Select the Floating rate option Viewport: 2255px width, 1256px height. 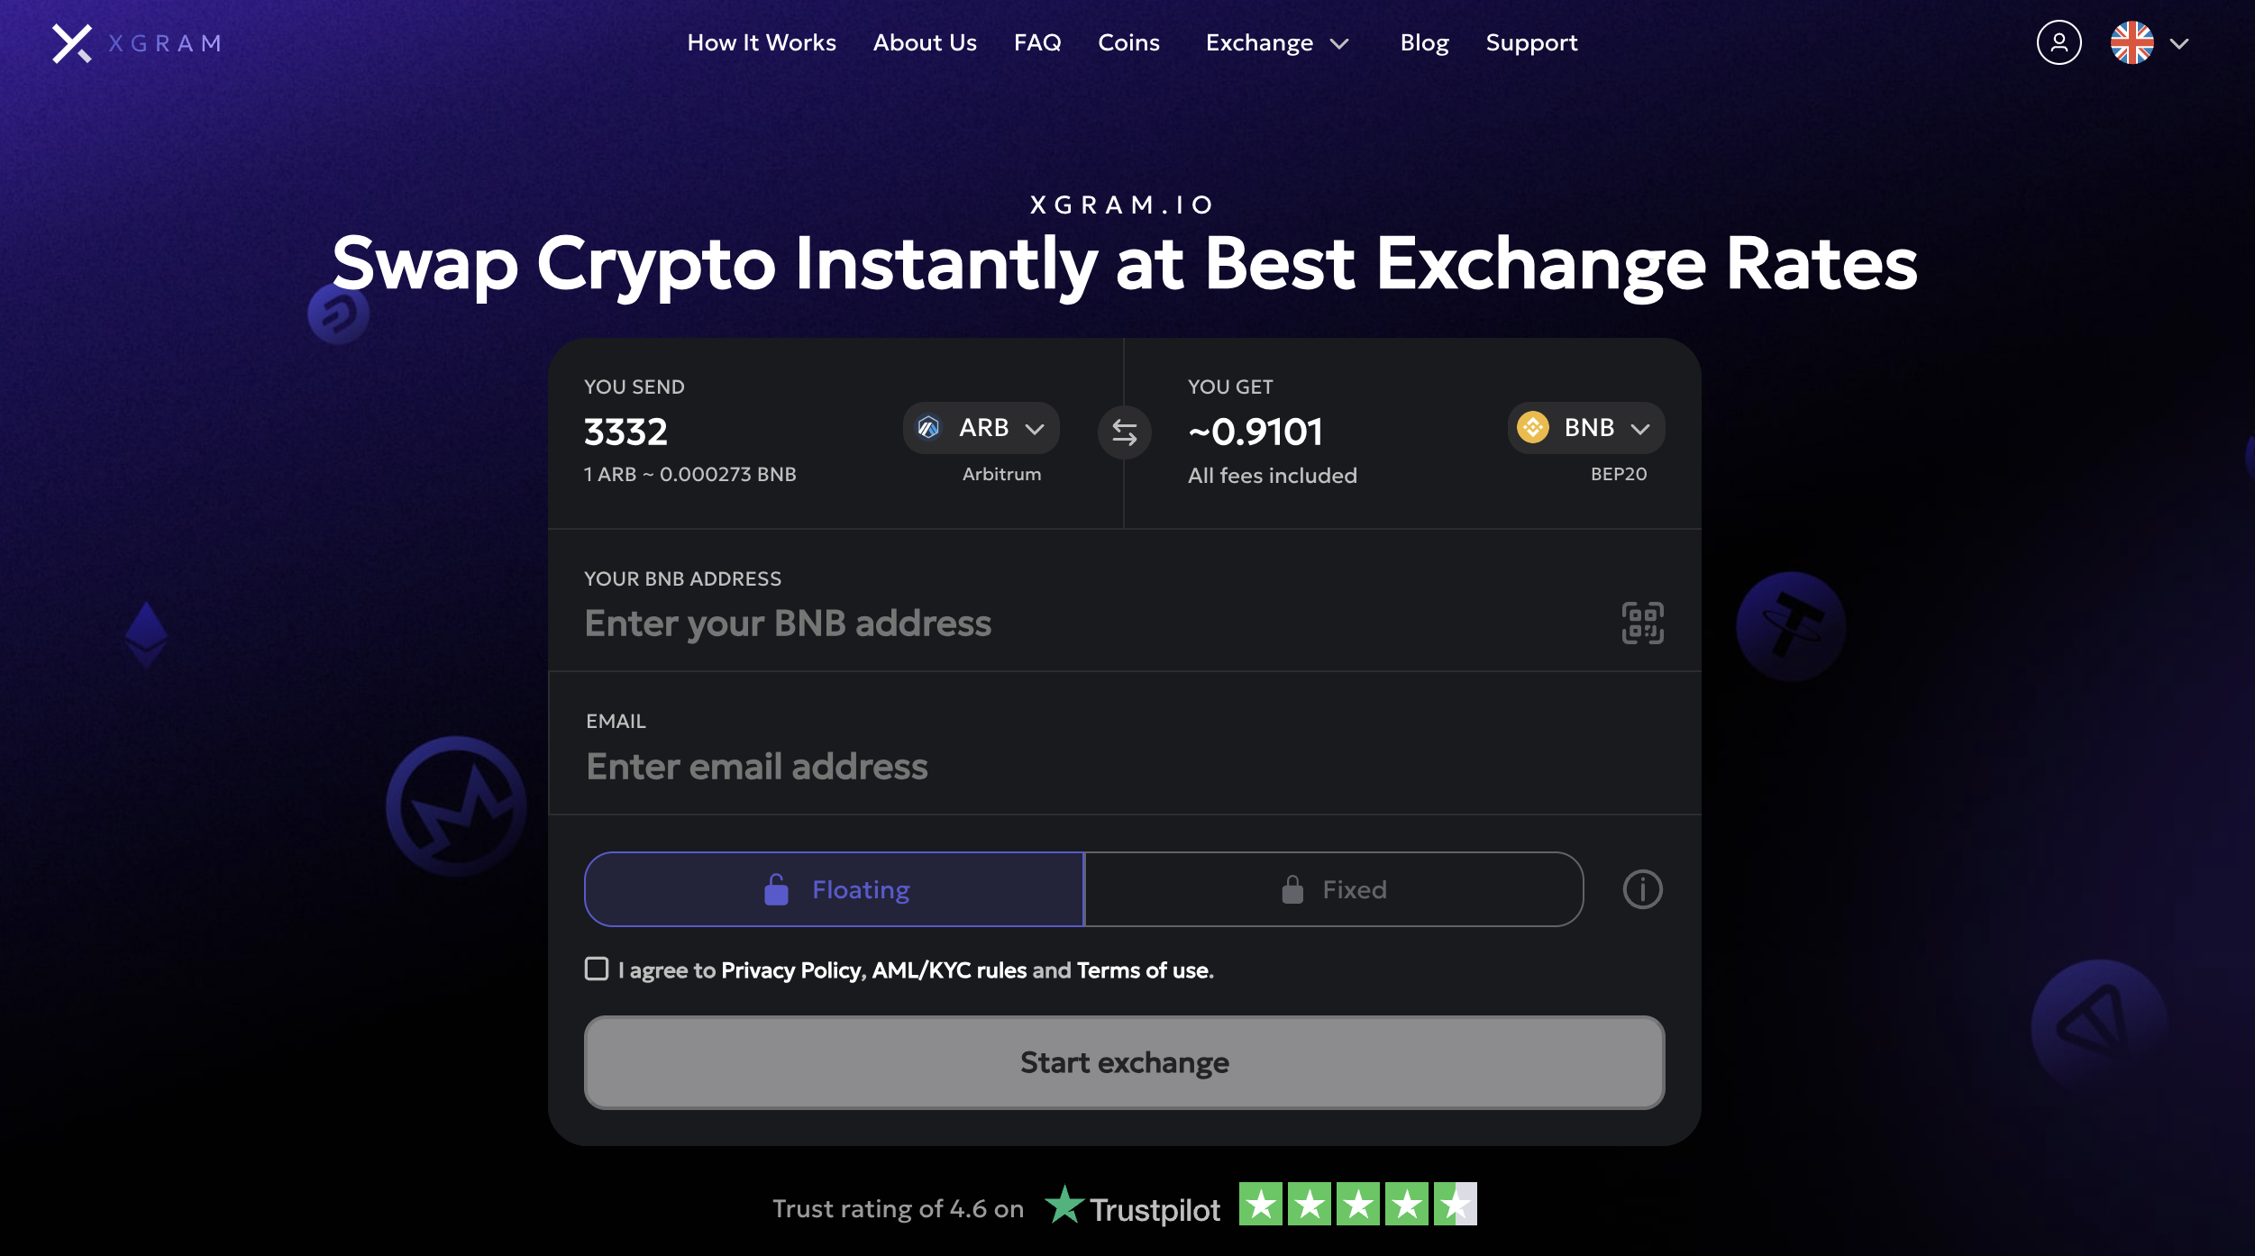(835, 890)
